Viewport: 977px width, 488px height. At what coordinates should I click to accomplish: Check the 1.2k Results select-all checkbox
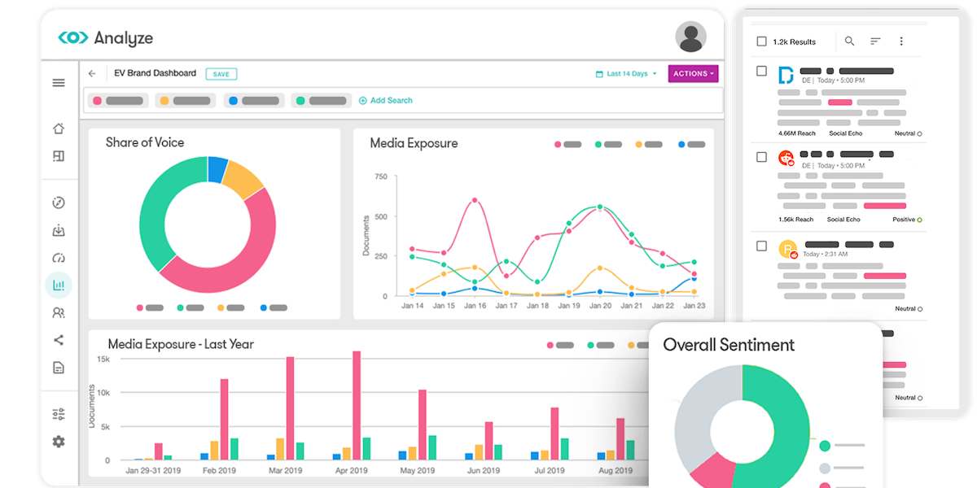click(762, 41)
